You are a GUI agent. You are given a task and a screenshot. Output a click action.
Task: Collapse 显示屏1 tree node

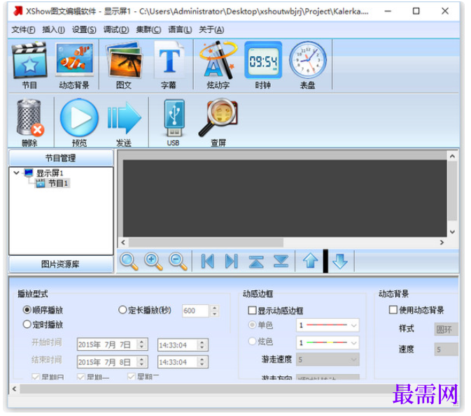(17, 173)
